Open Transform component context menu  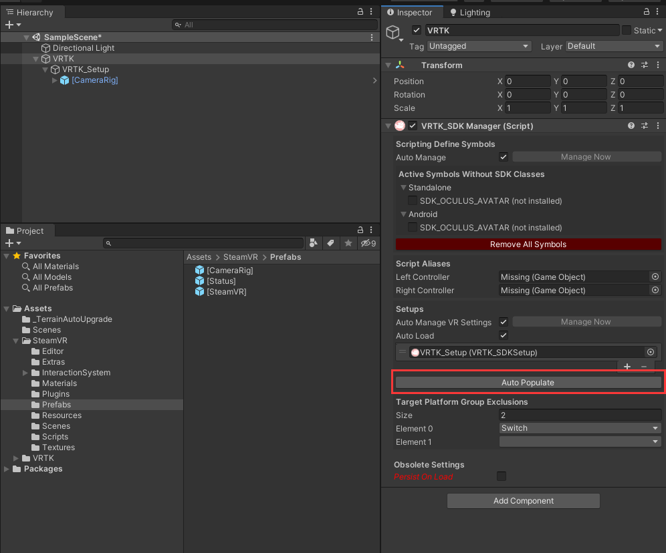click(658, 65)
